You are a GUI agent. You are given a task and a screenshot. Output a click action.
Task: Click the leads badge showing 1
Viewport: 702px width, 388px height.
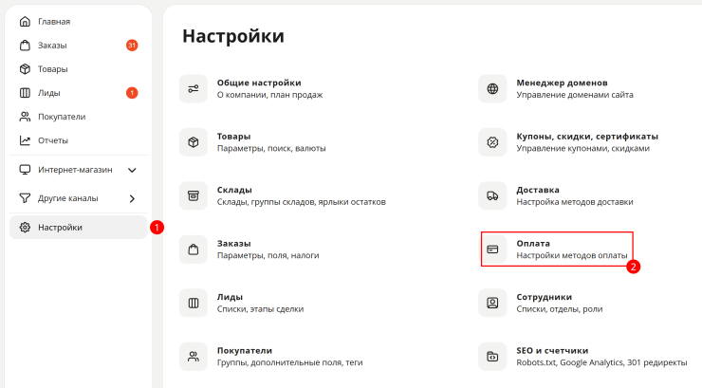coord(132,93)
